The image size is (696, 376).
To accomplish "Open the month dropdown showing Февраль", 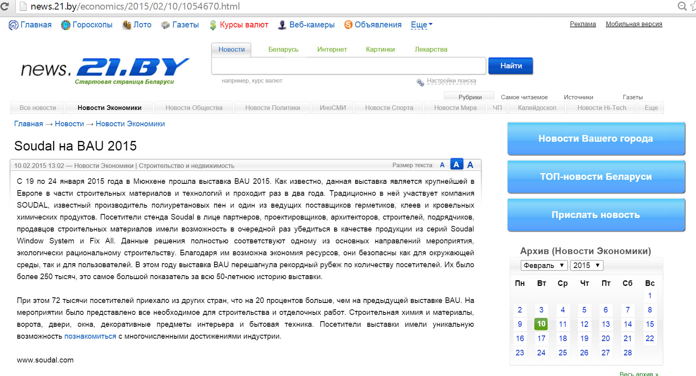I will 544,265.
